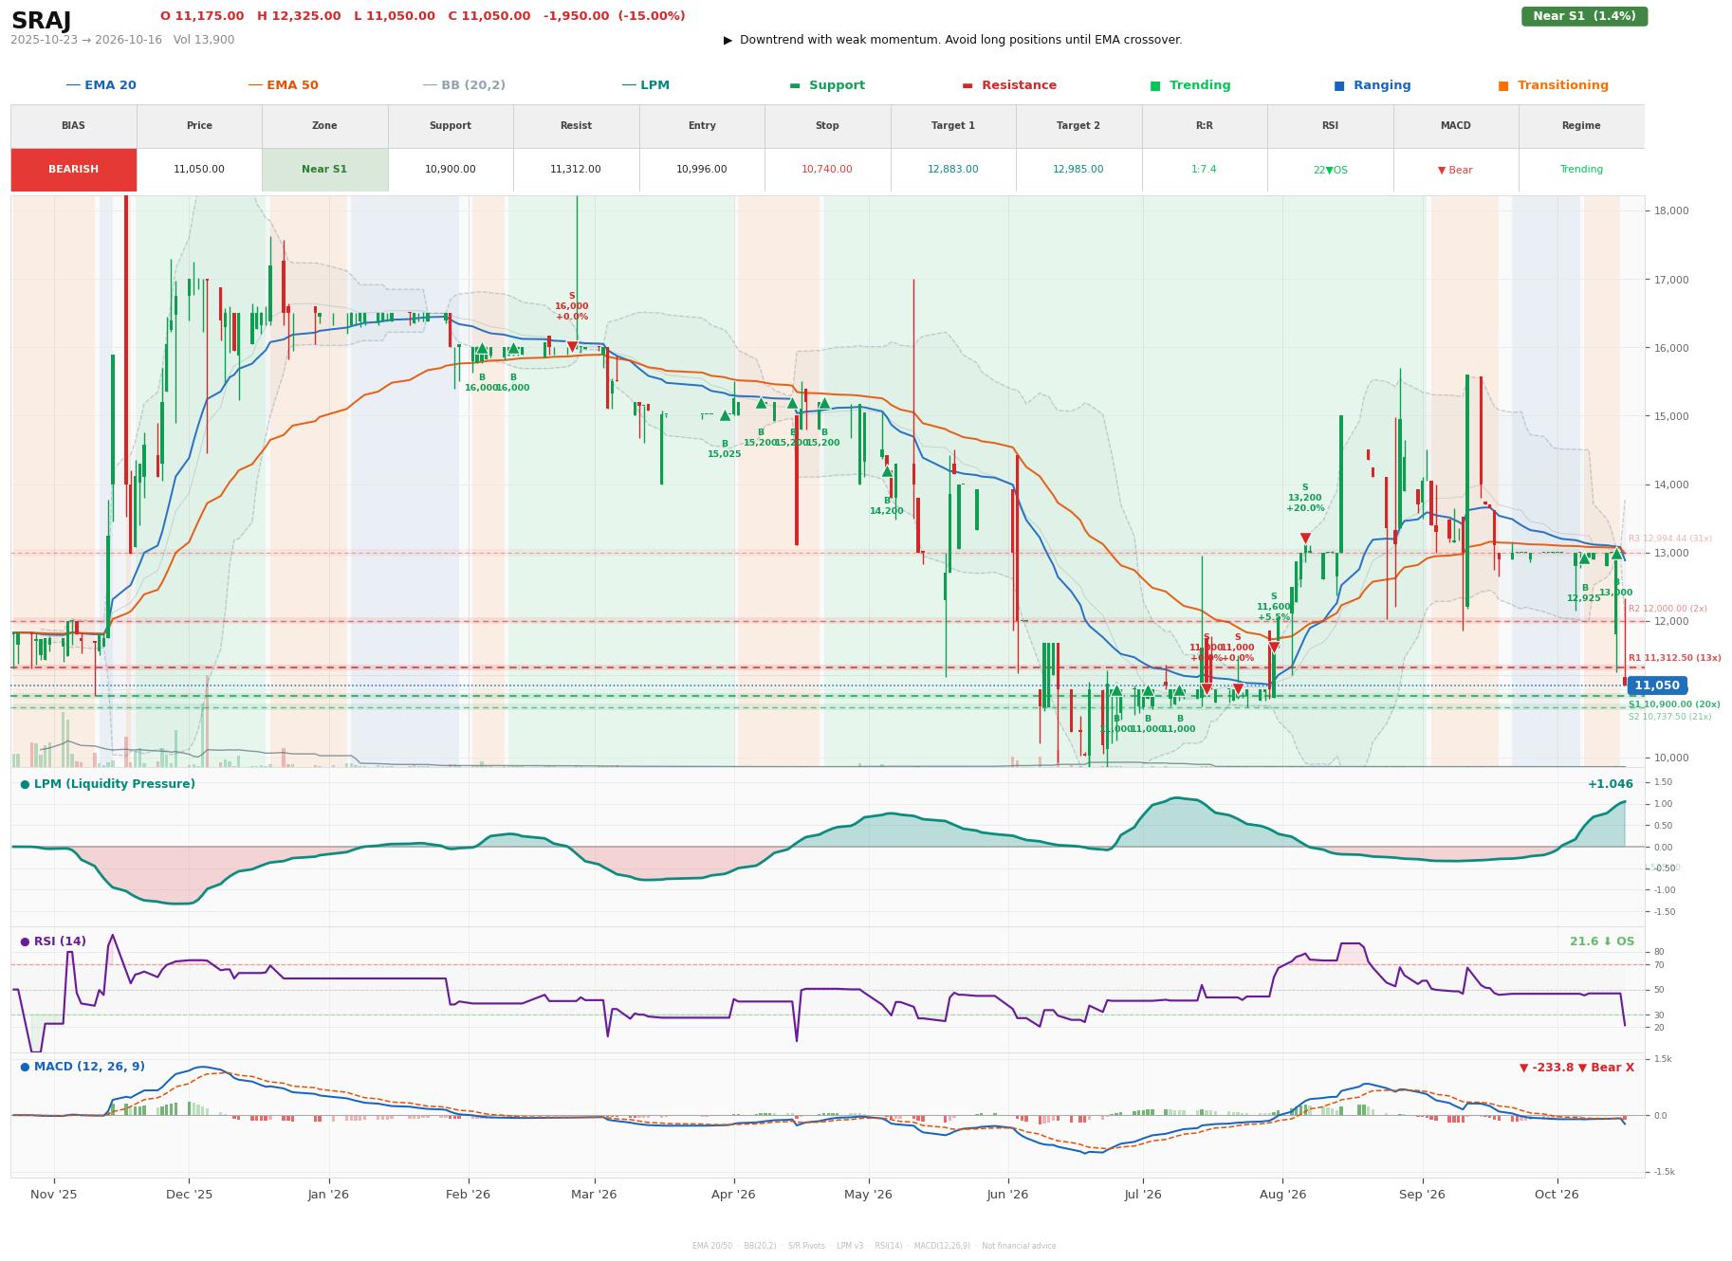The width and height of the screenshot is (1732, 1261).
Task: Click the RSI (14) panel title
Action: [53, 941]
